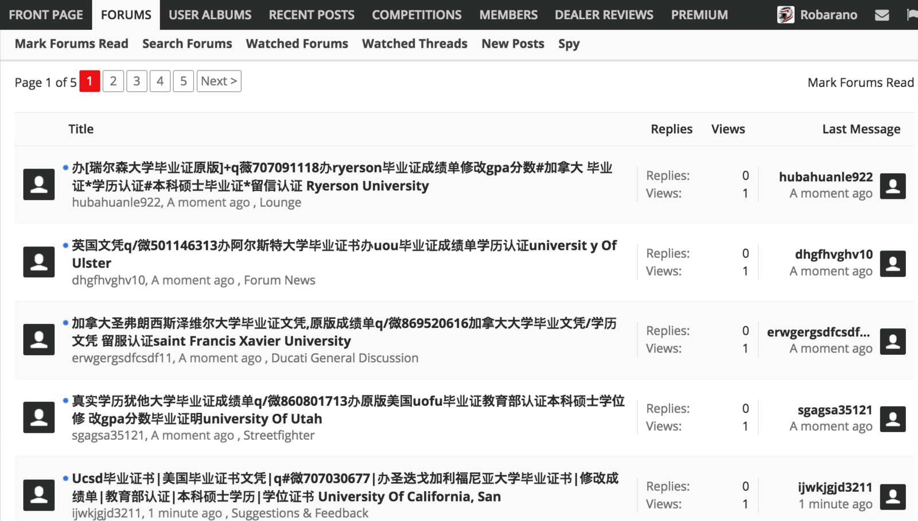Open the Dealer Reviews tab
Viewport: 918px width, 521px height.
tap(604, 15)
